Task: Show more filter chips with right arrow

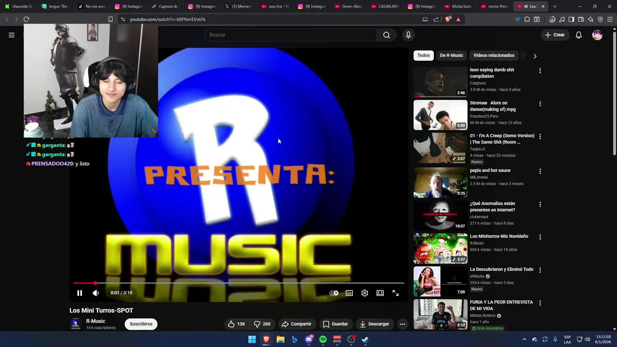Action: [x=535, y=56]
